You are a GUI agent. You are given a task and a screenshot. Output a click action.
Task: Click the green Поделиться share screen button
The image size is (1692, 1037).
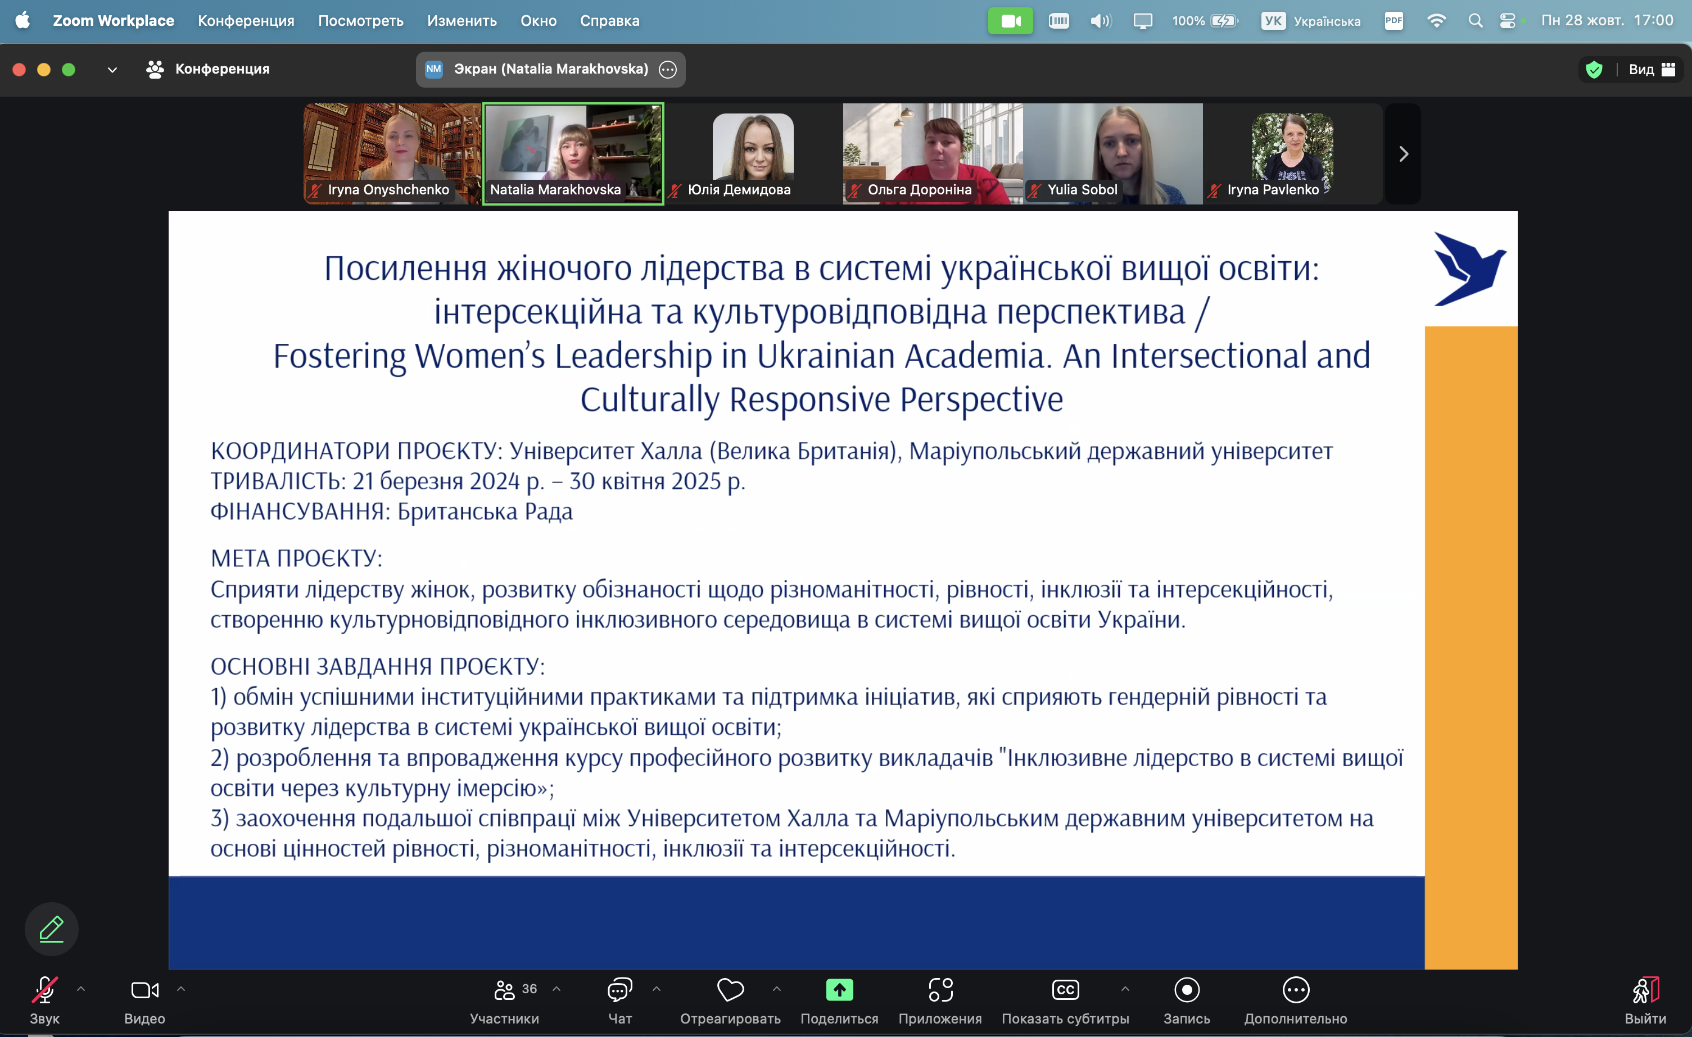point(839,1000)
